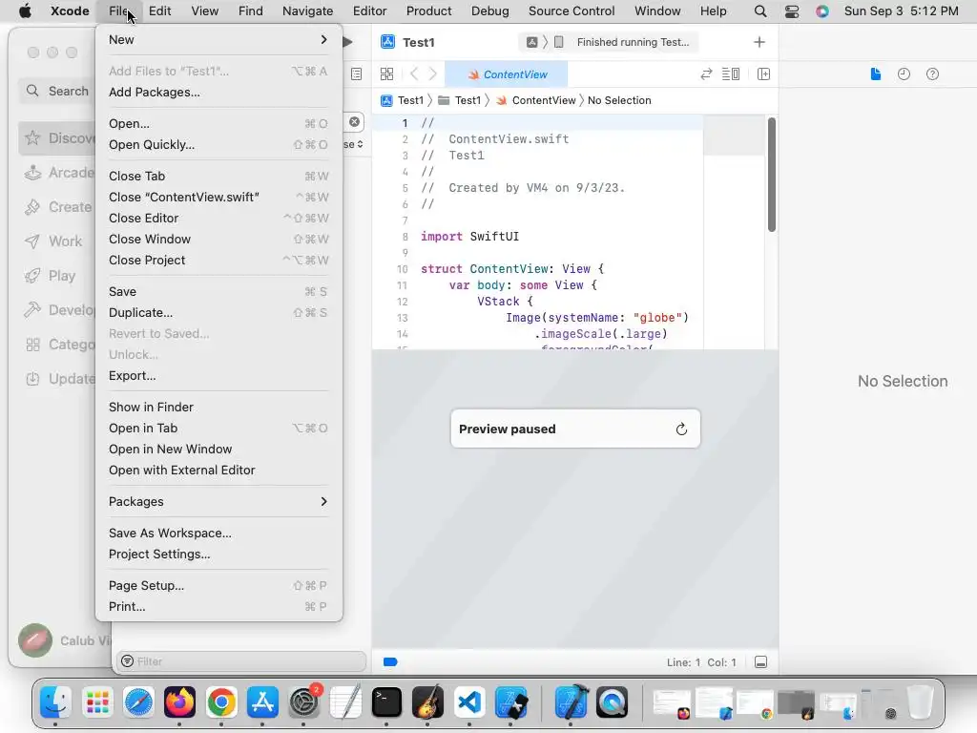
Task: Open Safari from the Dock
Action: point(138,702)
